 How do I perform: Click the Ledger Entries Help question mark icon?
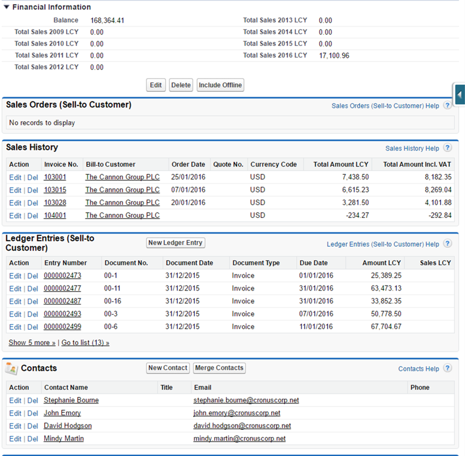click(447, 244)
